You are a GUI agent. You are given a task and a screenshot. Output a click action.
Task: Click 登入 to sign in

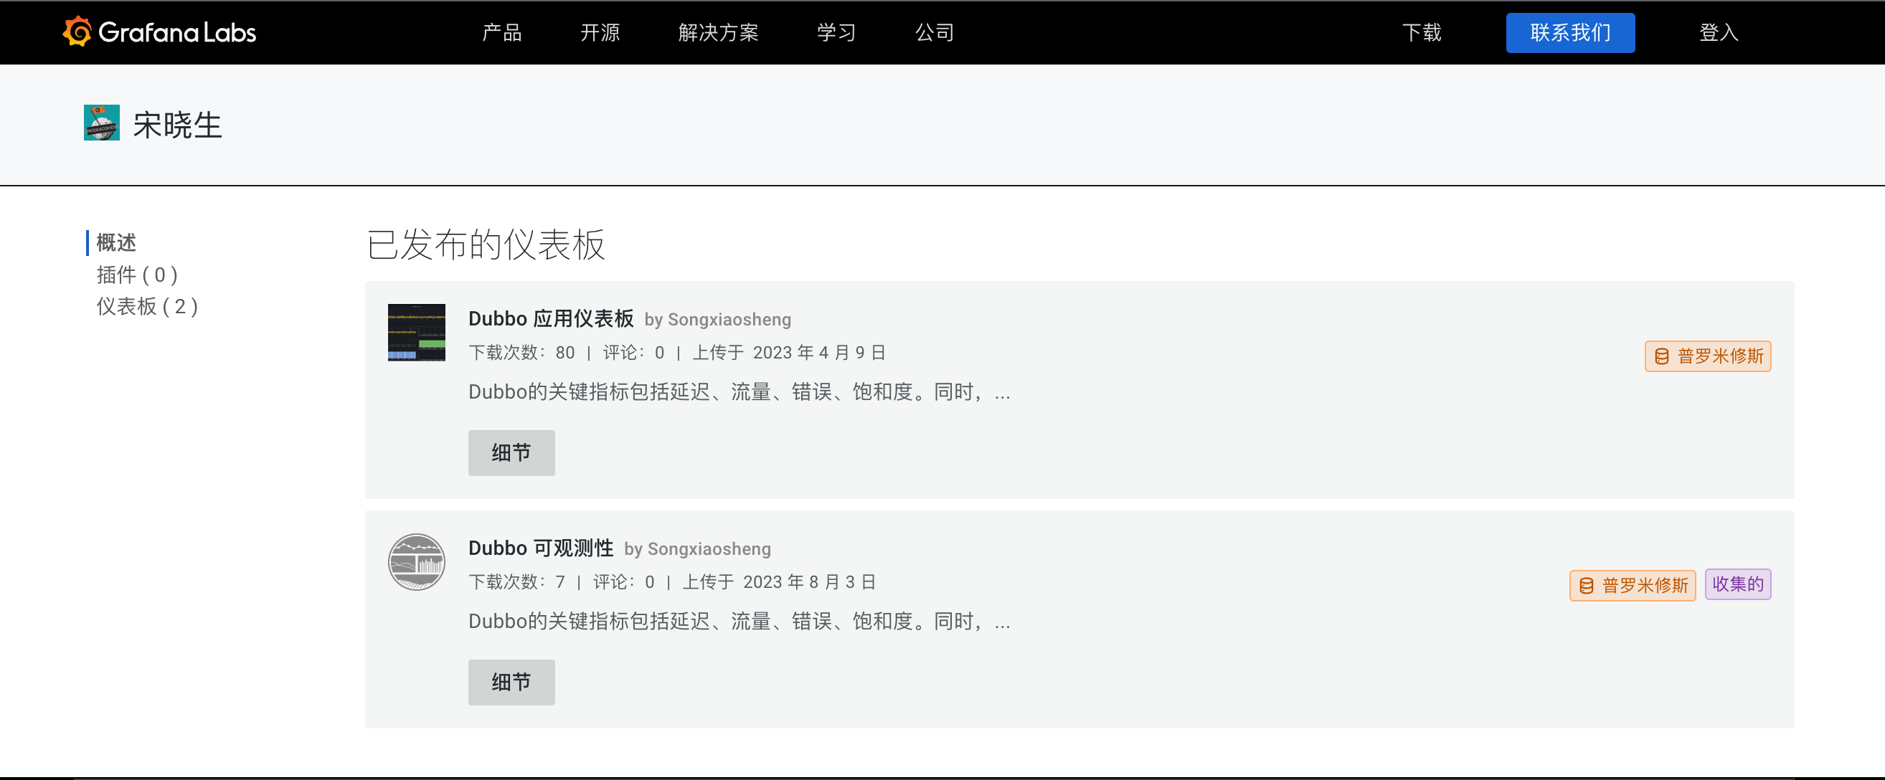click(1718, 33)
